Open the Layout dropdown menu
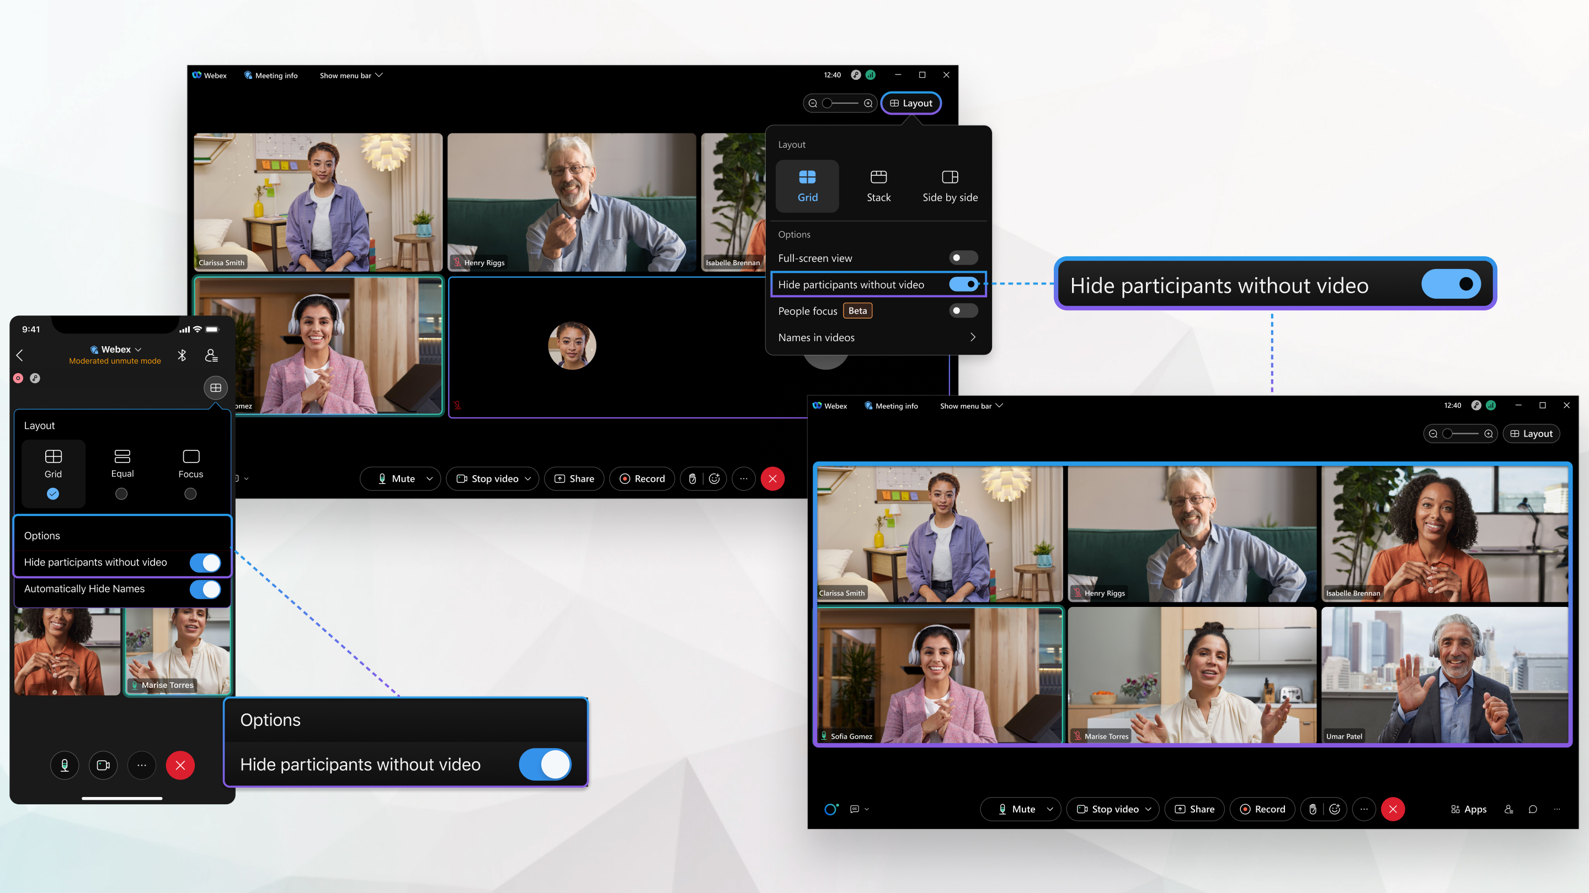Viewport: 1589px width, 893px height. (x=910, y=103)
